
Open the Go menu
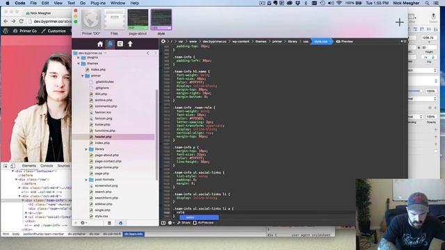click(83, 3)
